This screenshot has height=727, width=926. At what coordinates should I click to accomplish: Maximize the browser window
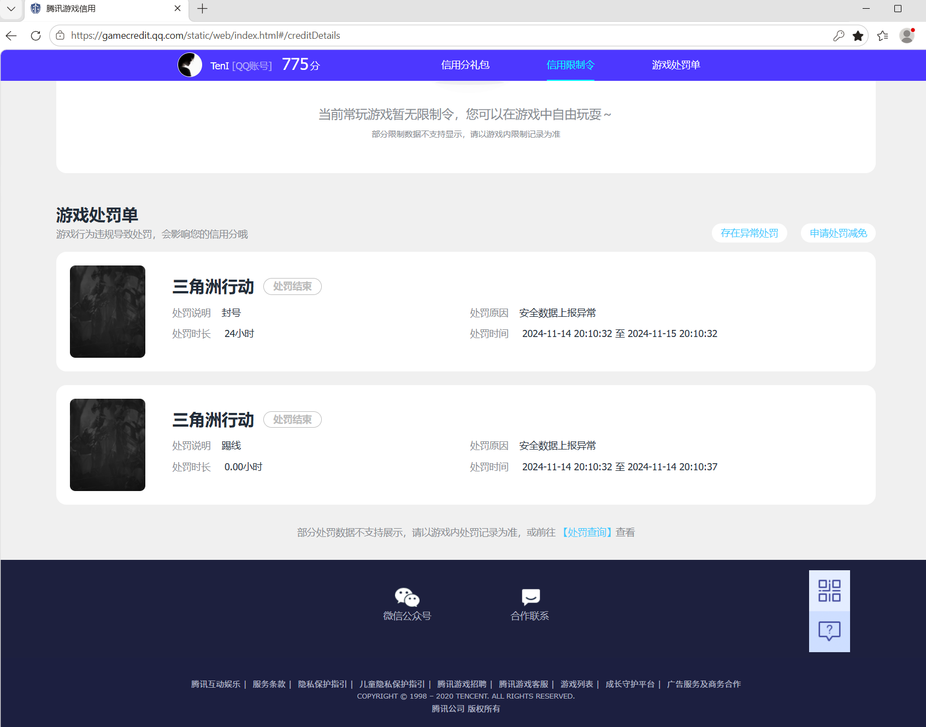pos(898,9)
